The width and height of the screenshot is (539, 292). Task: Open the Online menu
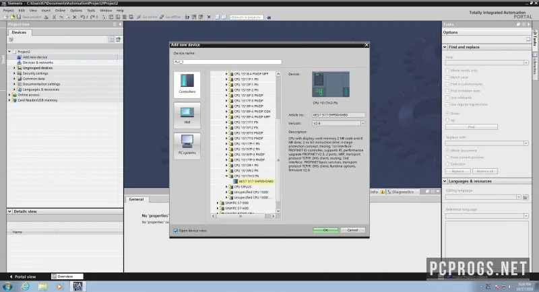(x=60, y=11)
